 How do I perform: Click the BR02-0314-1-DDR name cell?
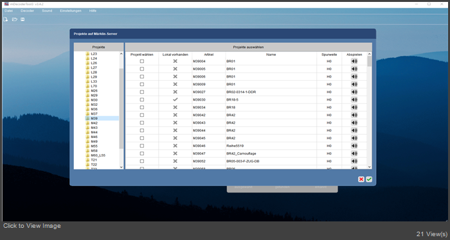[x=271, y=92]
